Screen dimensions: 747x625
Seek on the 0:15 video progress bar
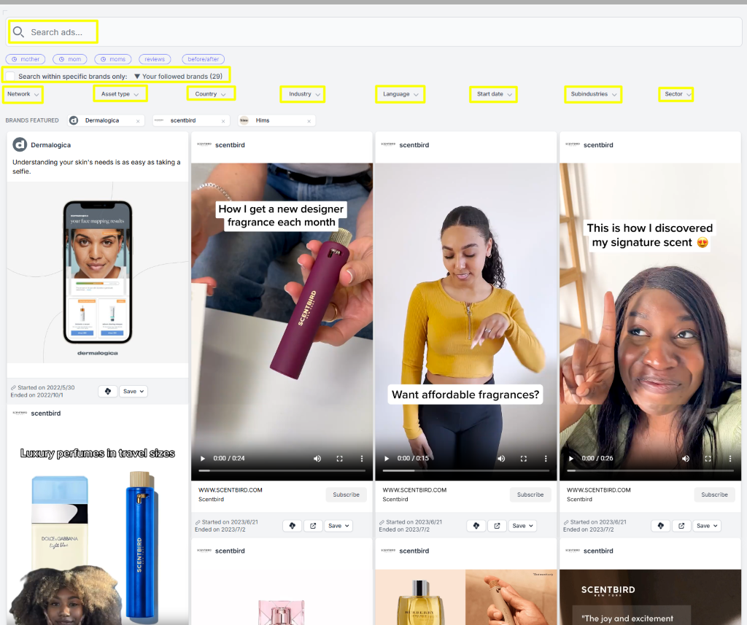(466, 470)
